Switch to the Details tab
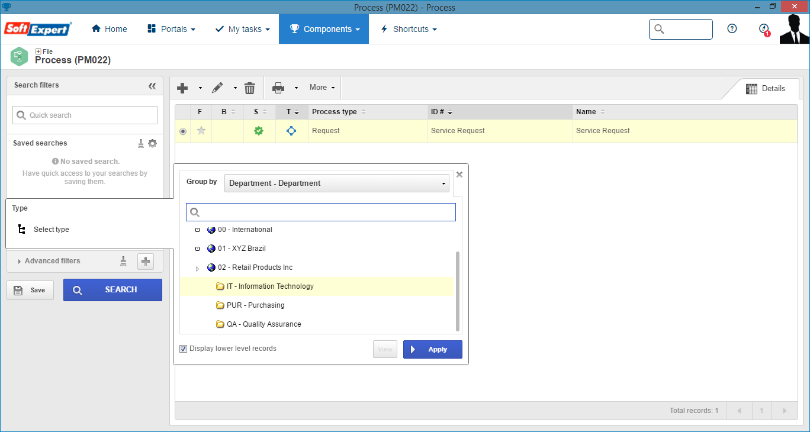The image size is (810, 432). (766, 89)
